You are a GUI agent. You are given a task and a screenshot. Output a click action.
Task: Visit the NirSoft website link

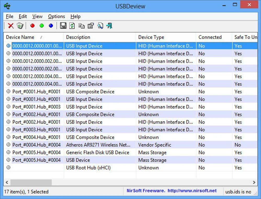coord(193,191)
